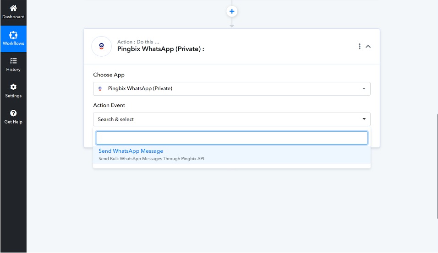Image resolution: width=438 pixels, height=253 pixels.
Task: Click the Choose App label
Action: pyautogui.click(x=109, y=75)
